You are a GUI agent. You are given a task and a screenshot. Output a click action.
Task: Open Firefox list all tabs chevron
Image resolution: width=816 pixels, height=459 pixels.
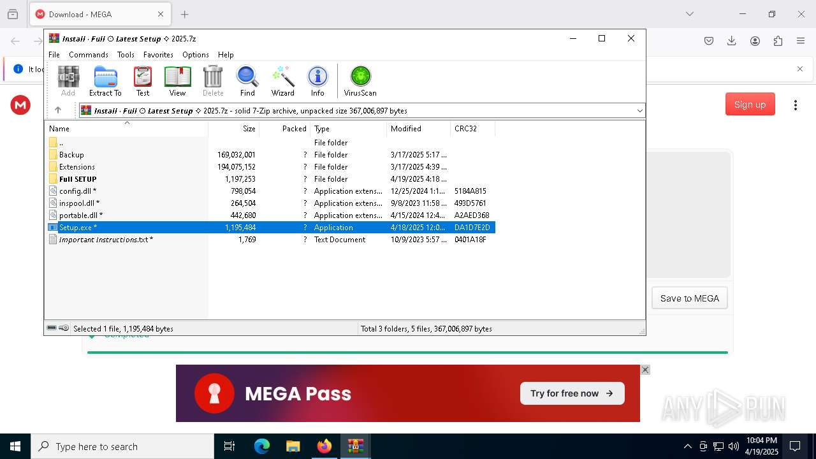pos(689,14)
